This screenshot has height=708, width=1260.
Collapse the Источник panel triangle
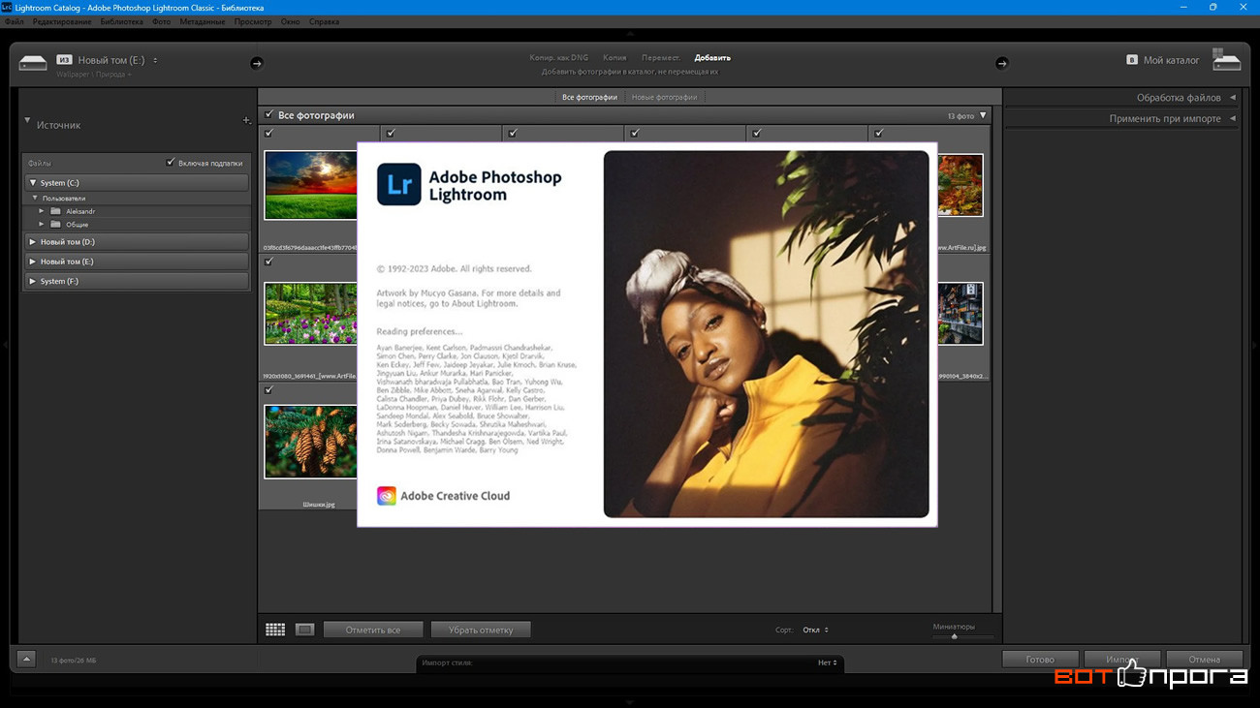point(27,121)
